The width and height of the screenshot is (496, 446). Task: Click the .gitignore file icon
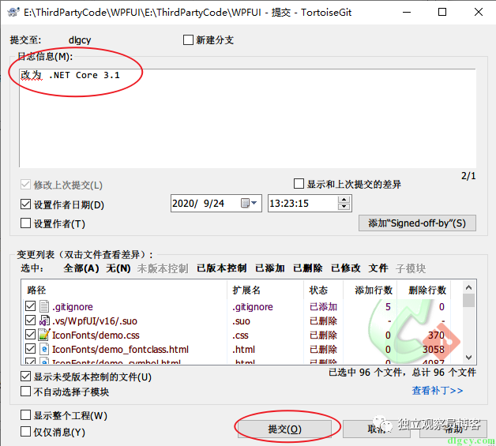pos(44,306)
